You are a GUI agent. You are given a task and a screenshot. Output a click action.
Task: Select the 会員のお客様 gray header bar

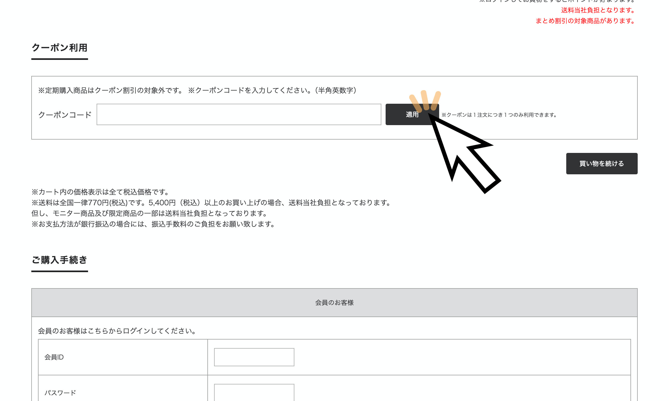(x=334, y=302)
